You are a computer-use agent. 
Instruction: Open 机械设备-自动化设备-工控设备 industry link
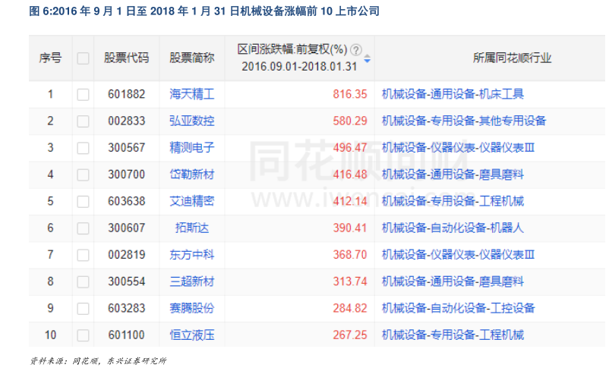point(458,308)
